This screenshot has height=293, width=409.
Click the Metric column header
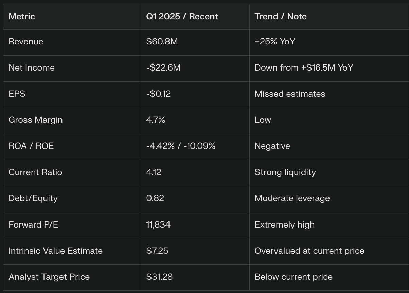pyautogui.click(x=22, y=17)
